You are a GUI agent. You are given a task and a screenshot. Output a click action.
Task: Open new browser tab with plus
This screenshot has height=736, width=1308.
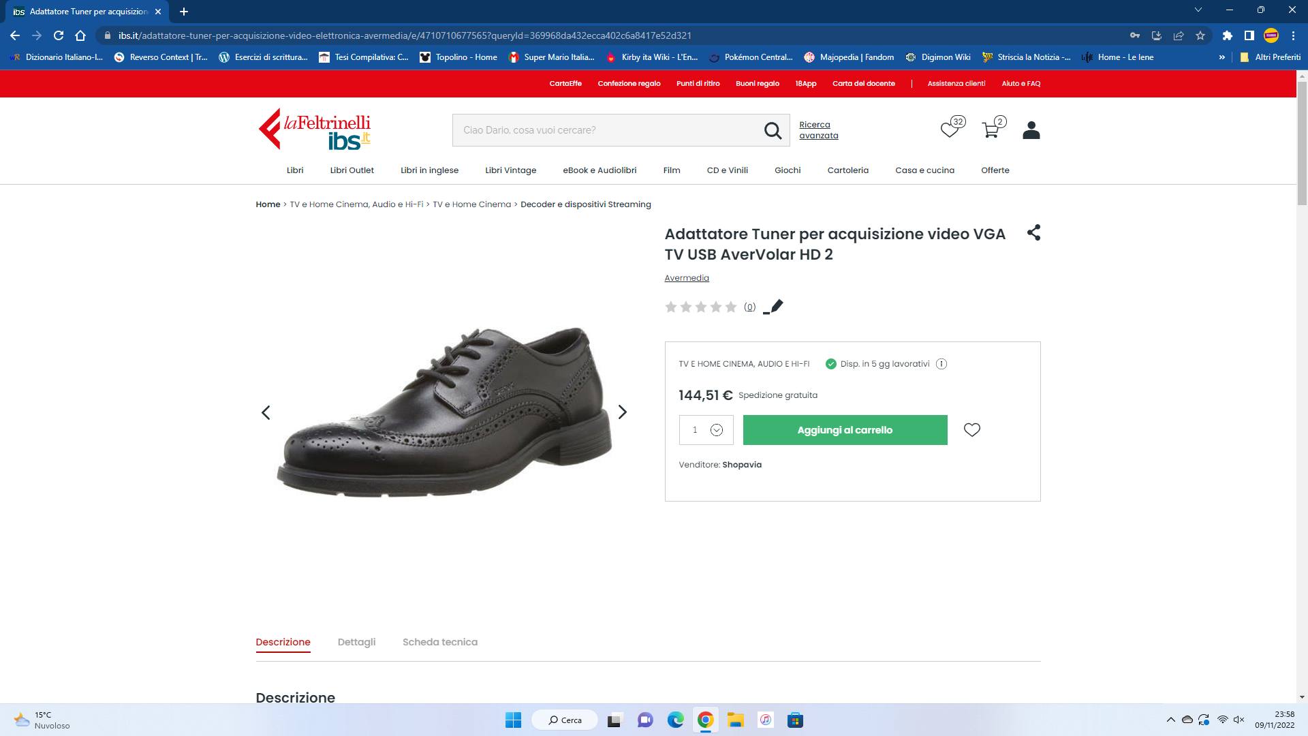(x=184, y=12)
